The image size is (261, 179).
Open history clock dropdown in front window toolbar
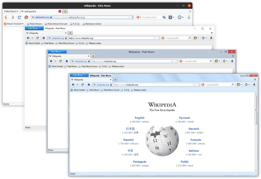[247, 85]
